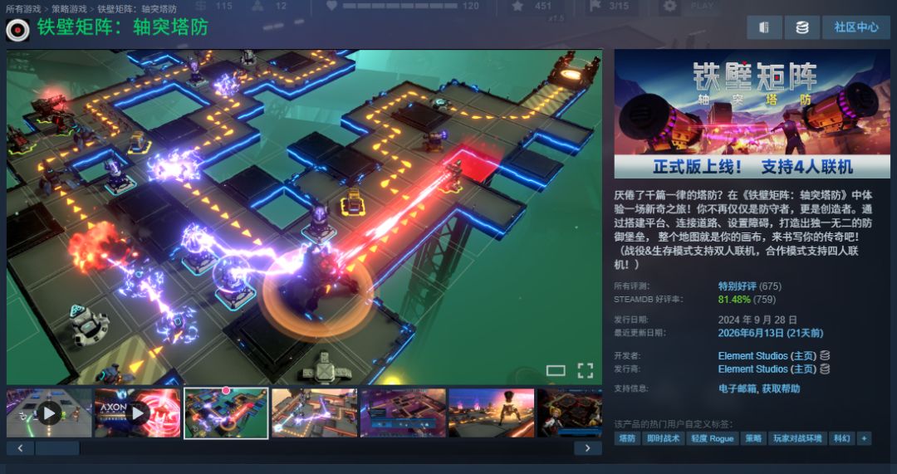897x474 pixels.
Task: Go to 所有游戏 breadcrumb
Action: (x=23, y=8)
